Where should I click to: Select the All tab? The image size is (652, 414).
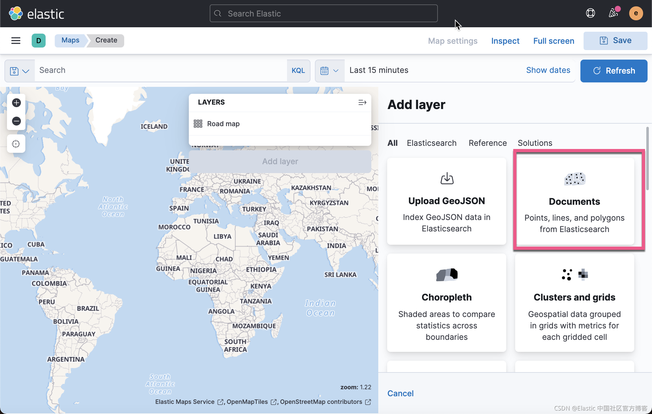tap(393, 143)
